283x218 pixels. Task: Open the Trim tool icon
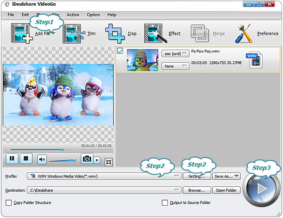(74, 34)
